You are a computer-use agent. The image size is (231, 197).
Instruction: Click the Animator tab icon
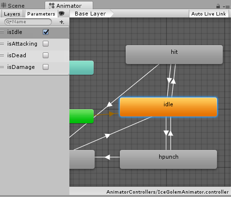[51, 6]
